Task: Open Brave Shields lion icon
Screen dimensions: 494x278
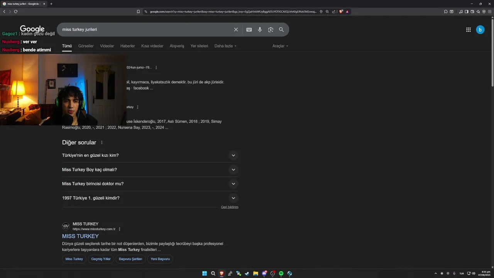Action: pyautogui.click(x=341, y=12)
